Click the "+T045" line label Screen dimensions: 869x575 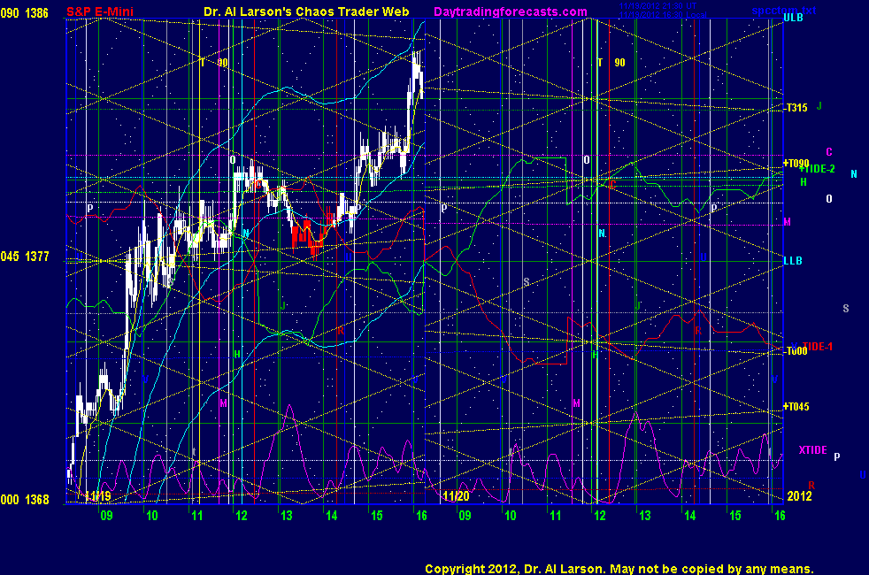pos(796,407)
